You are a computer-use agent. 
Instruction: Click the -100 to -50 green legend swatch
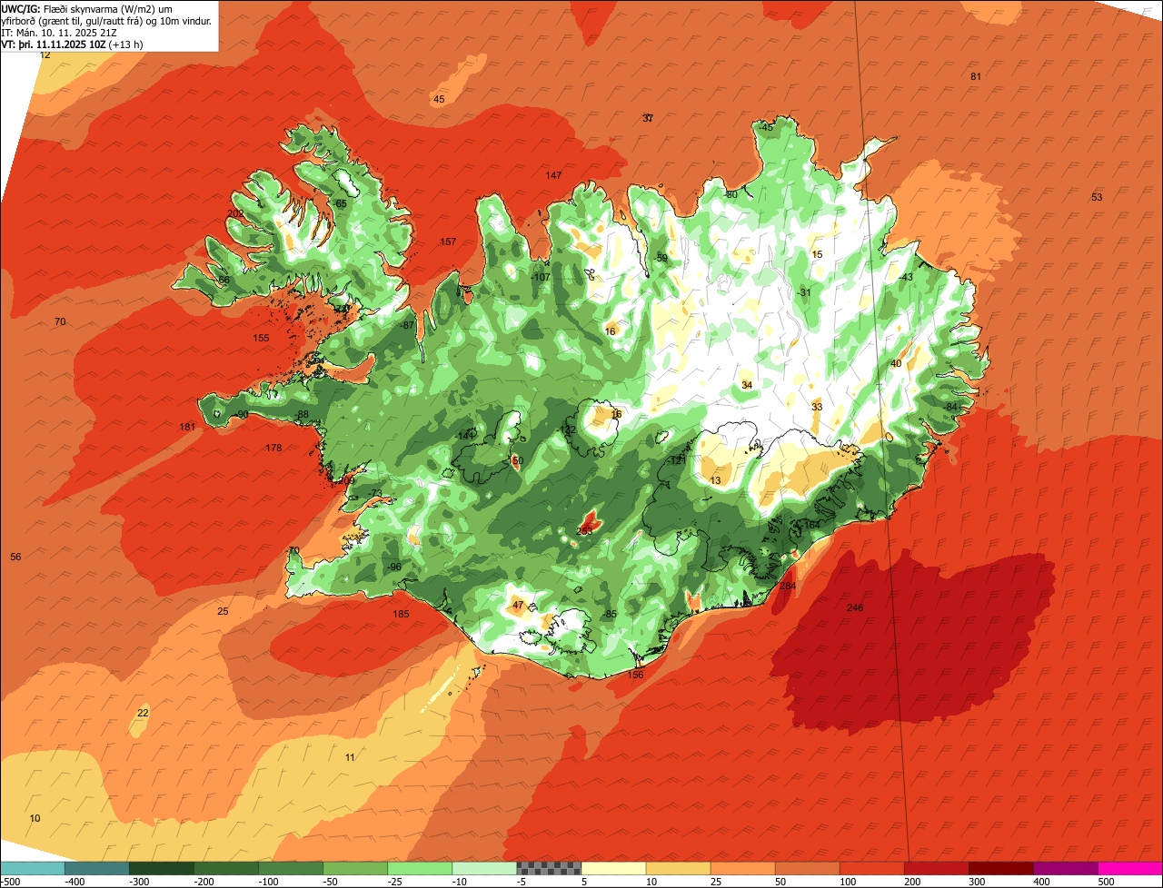(x=291, y=868)
